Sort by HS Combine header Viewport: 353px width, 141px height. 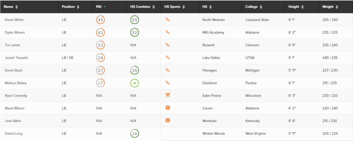point(142,7)
